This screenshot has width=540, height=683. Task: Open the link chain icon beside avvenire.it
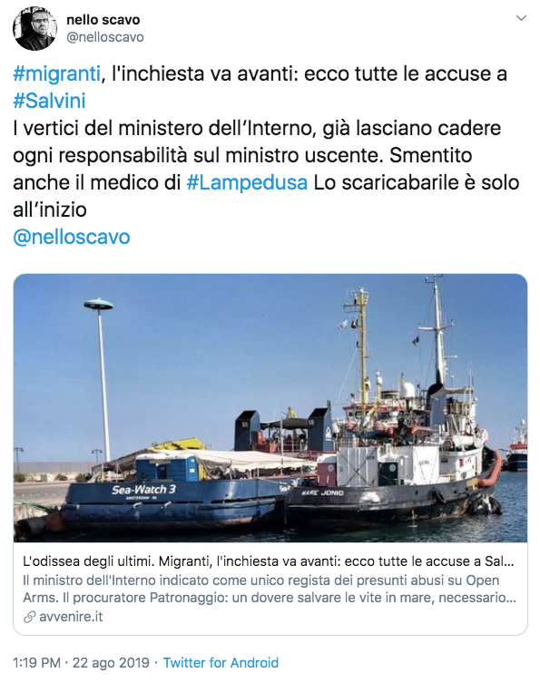click(29, 617)
